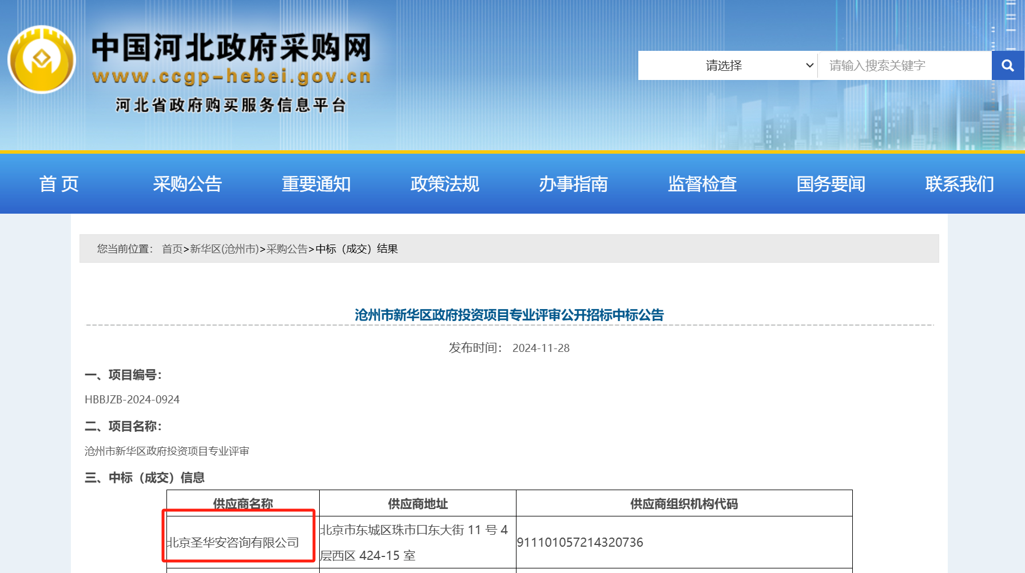
Task: Click the publish date 2024-11-28
Action: point(541,348)
